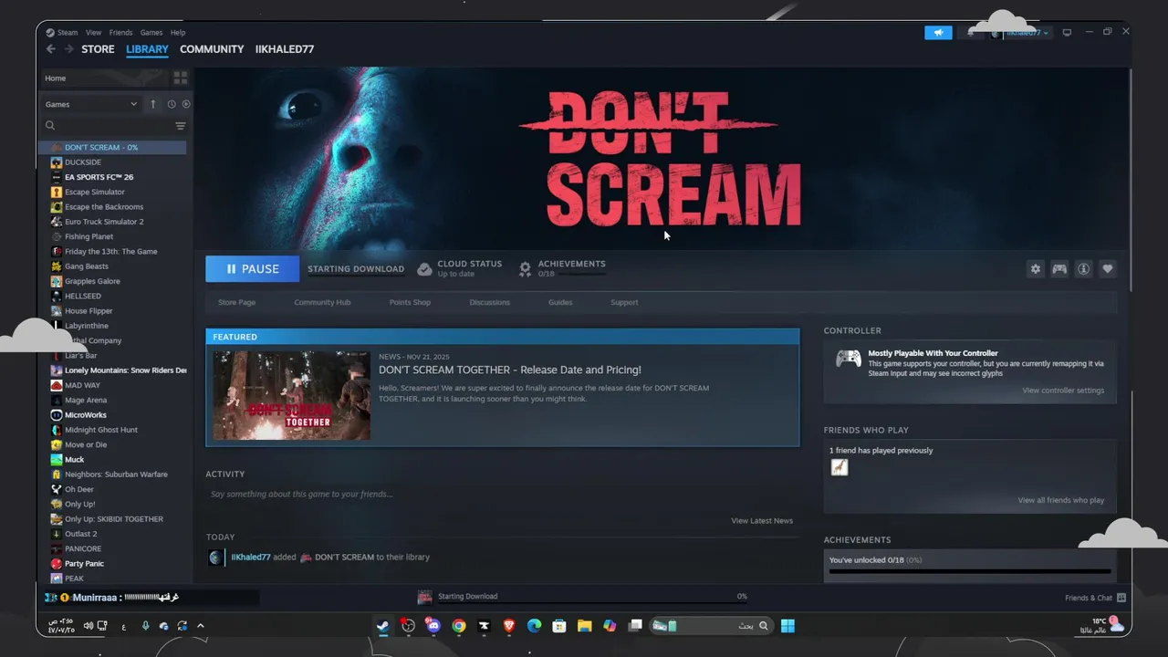Open the Points Shop link
The image size is (1168, 657).
click(x=410, y=302)
